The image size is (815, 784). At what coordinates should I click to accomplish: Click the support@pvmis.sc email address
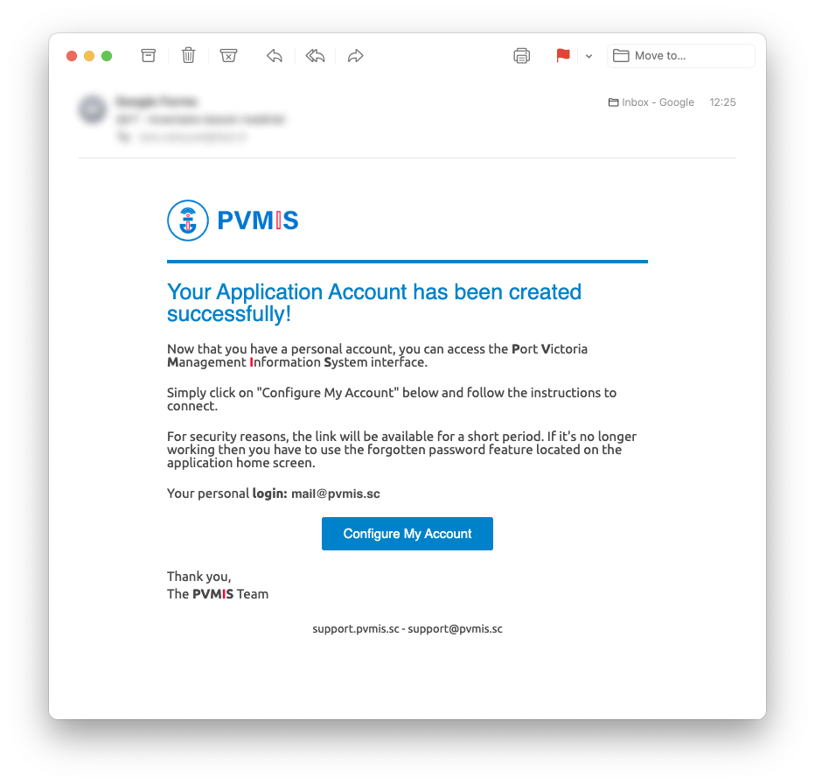click(x=455, y=628)
